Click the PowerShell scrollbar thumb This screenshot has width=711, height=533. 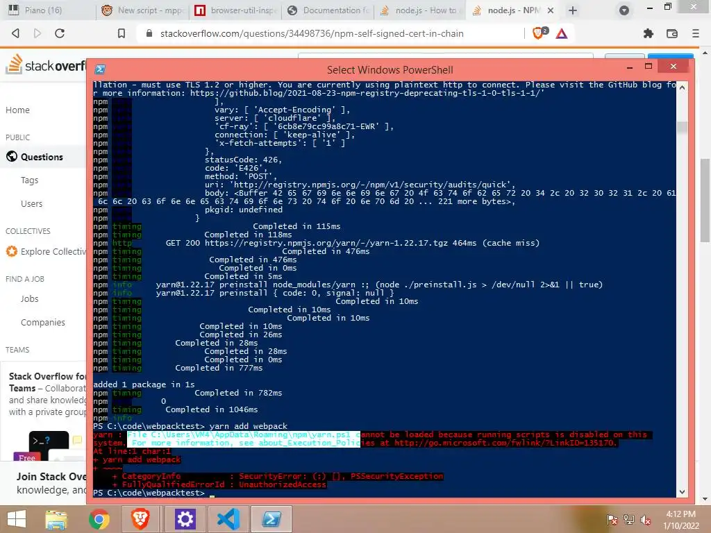pyautogui.click(x=682, y=127)
